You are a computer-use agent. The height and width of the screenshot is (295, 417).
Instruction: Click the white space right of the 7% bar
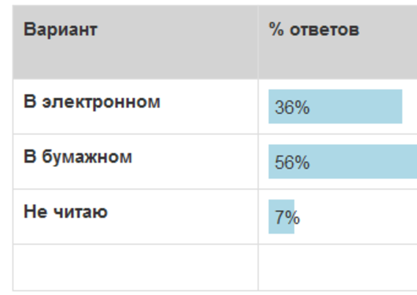click(355, 217)
